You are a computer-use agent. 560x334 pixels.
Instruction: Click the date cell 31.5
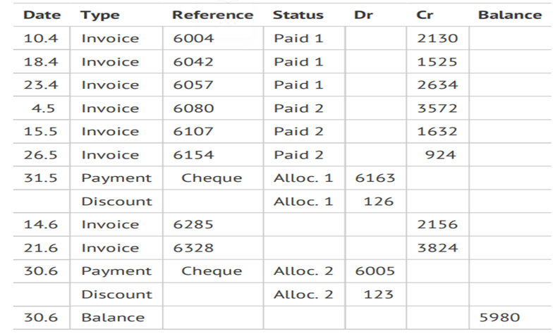click(x=41, y=178)
